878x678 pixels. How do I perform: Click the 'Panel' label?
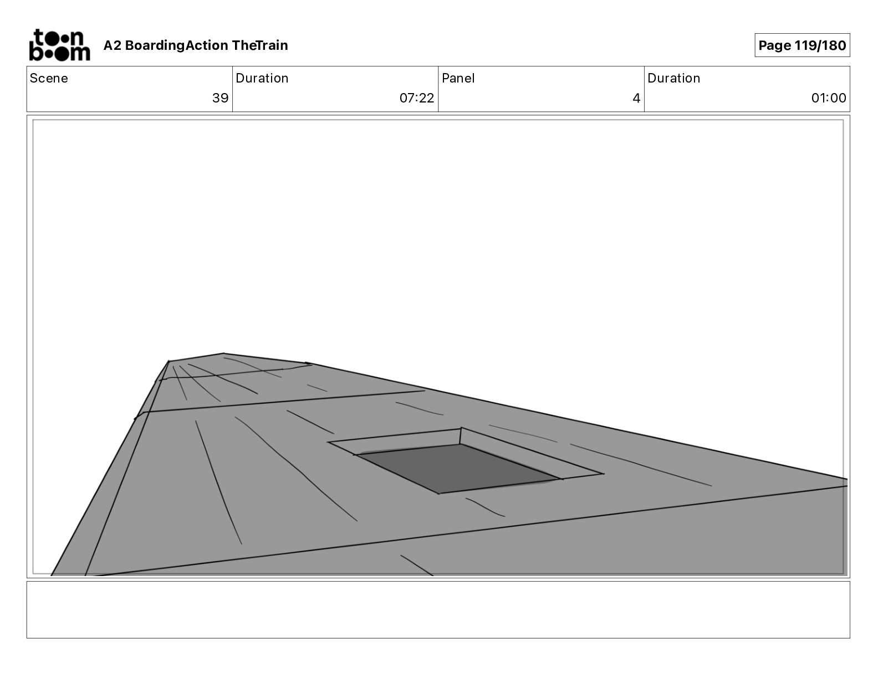click(x=458, y=78)
